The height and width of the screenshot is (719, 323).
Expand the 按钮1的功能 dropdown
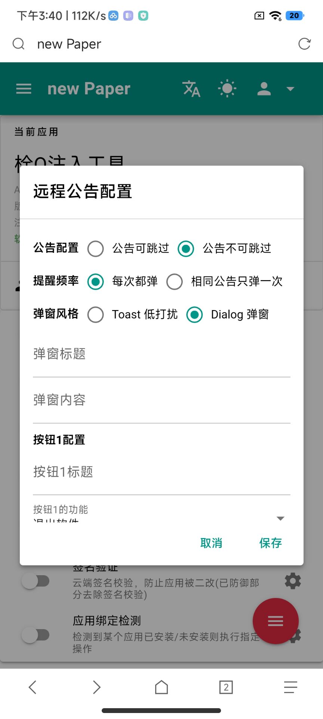coord(280,518)
